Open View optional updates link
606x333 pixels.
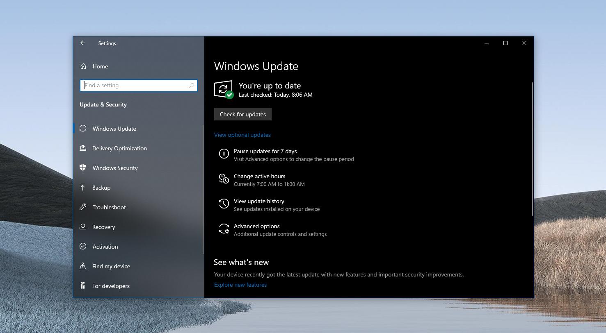[x=242, y=135]
